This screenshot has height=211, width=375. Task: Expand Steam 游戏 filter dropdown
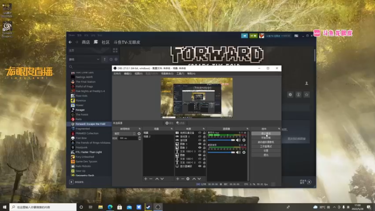click(98, 60)
